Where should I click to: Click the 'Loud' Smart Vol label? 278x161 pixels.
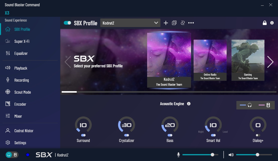click(225, 132)
